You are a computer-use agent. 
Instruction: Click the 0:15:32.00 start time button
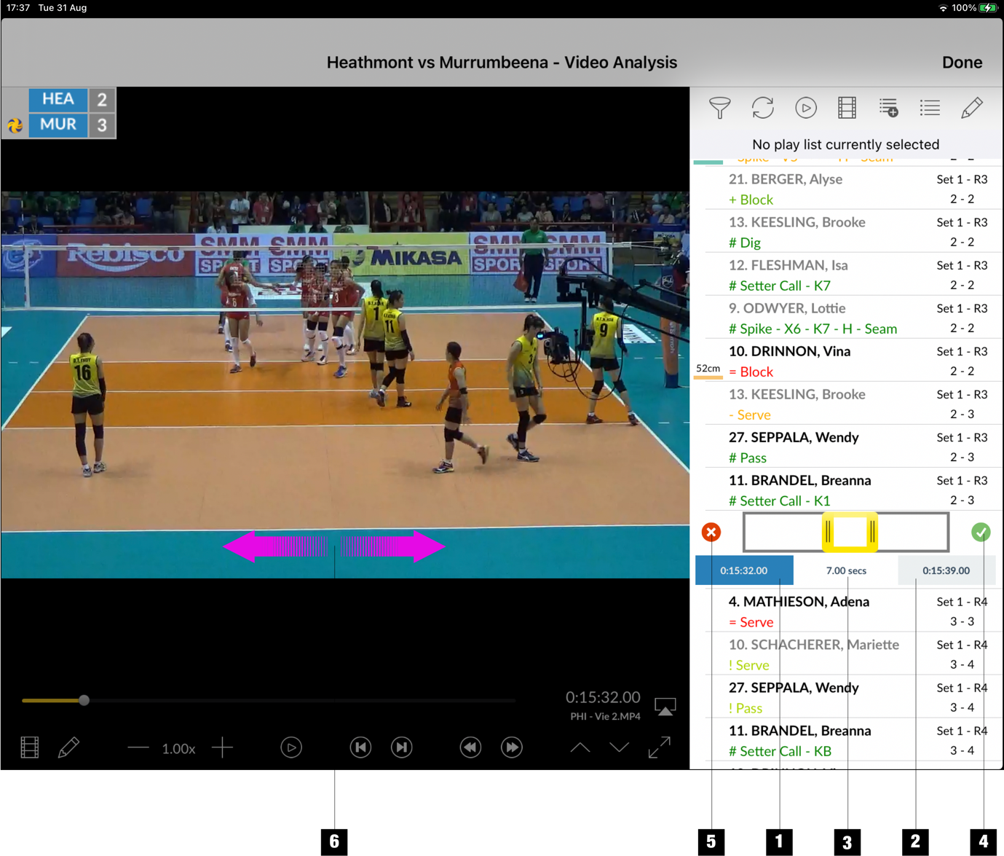pos(744,570)
